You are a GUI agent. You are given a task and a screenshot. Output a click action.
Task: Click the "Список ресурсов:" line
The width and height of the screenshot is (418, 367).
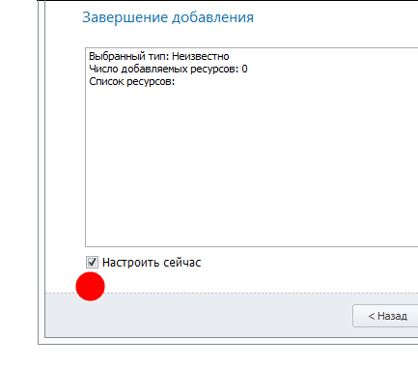pyautogui.click(x=132, y=81)
